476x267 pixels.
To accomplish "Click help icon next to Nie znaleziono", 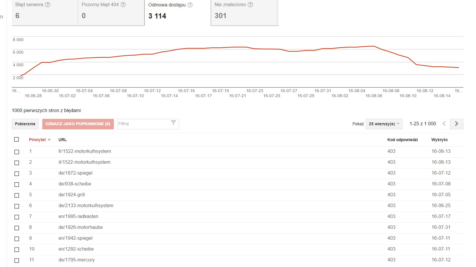I will (250, 5).
